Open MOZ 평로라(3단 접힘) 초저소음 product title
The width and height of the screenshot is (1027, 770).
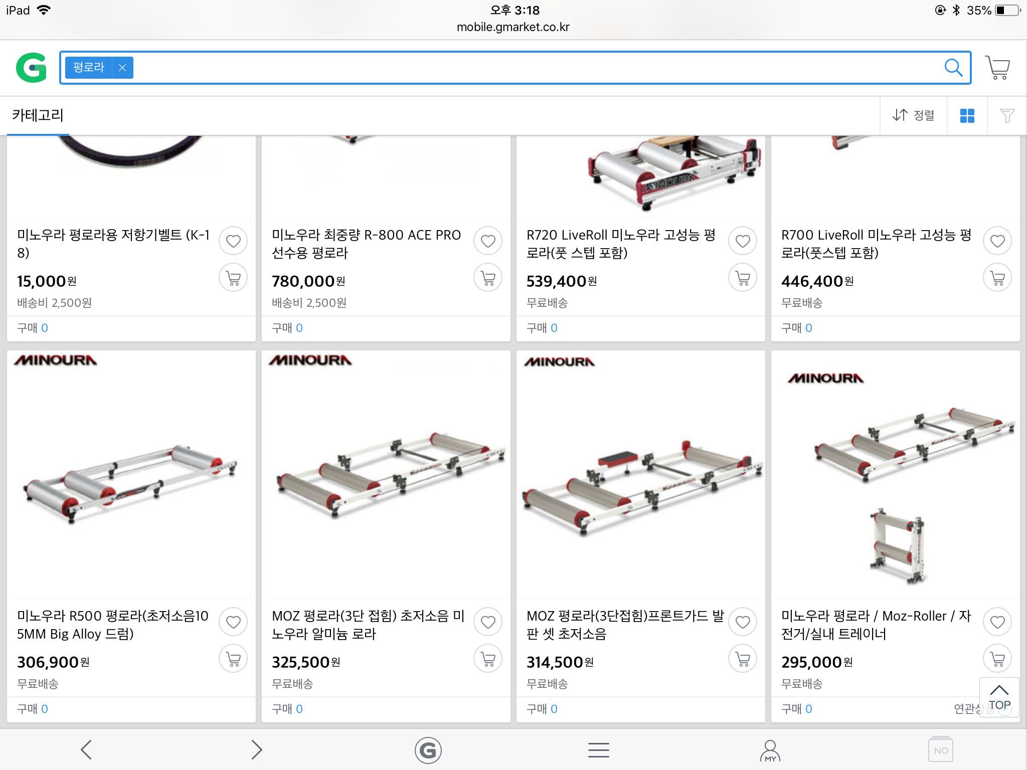click(x=369, y=625)
